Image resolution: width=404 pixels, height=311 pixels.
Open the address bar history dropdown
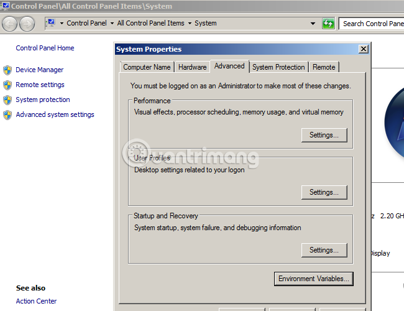point(313,24)
